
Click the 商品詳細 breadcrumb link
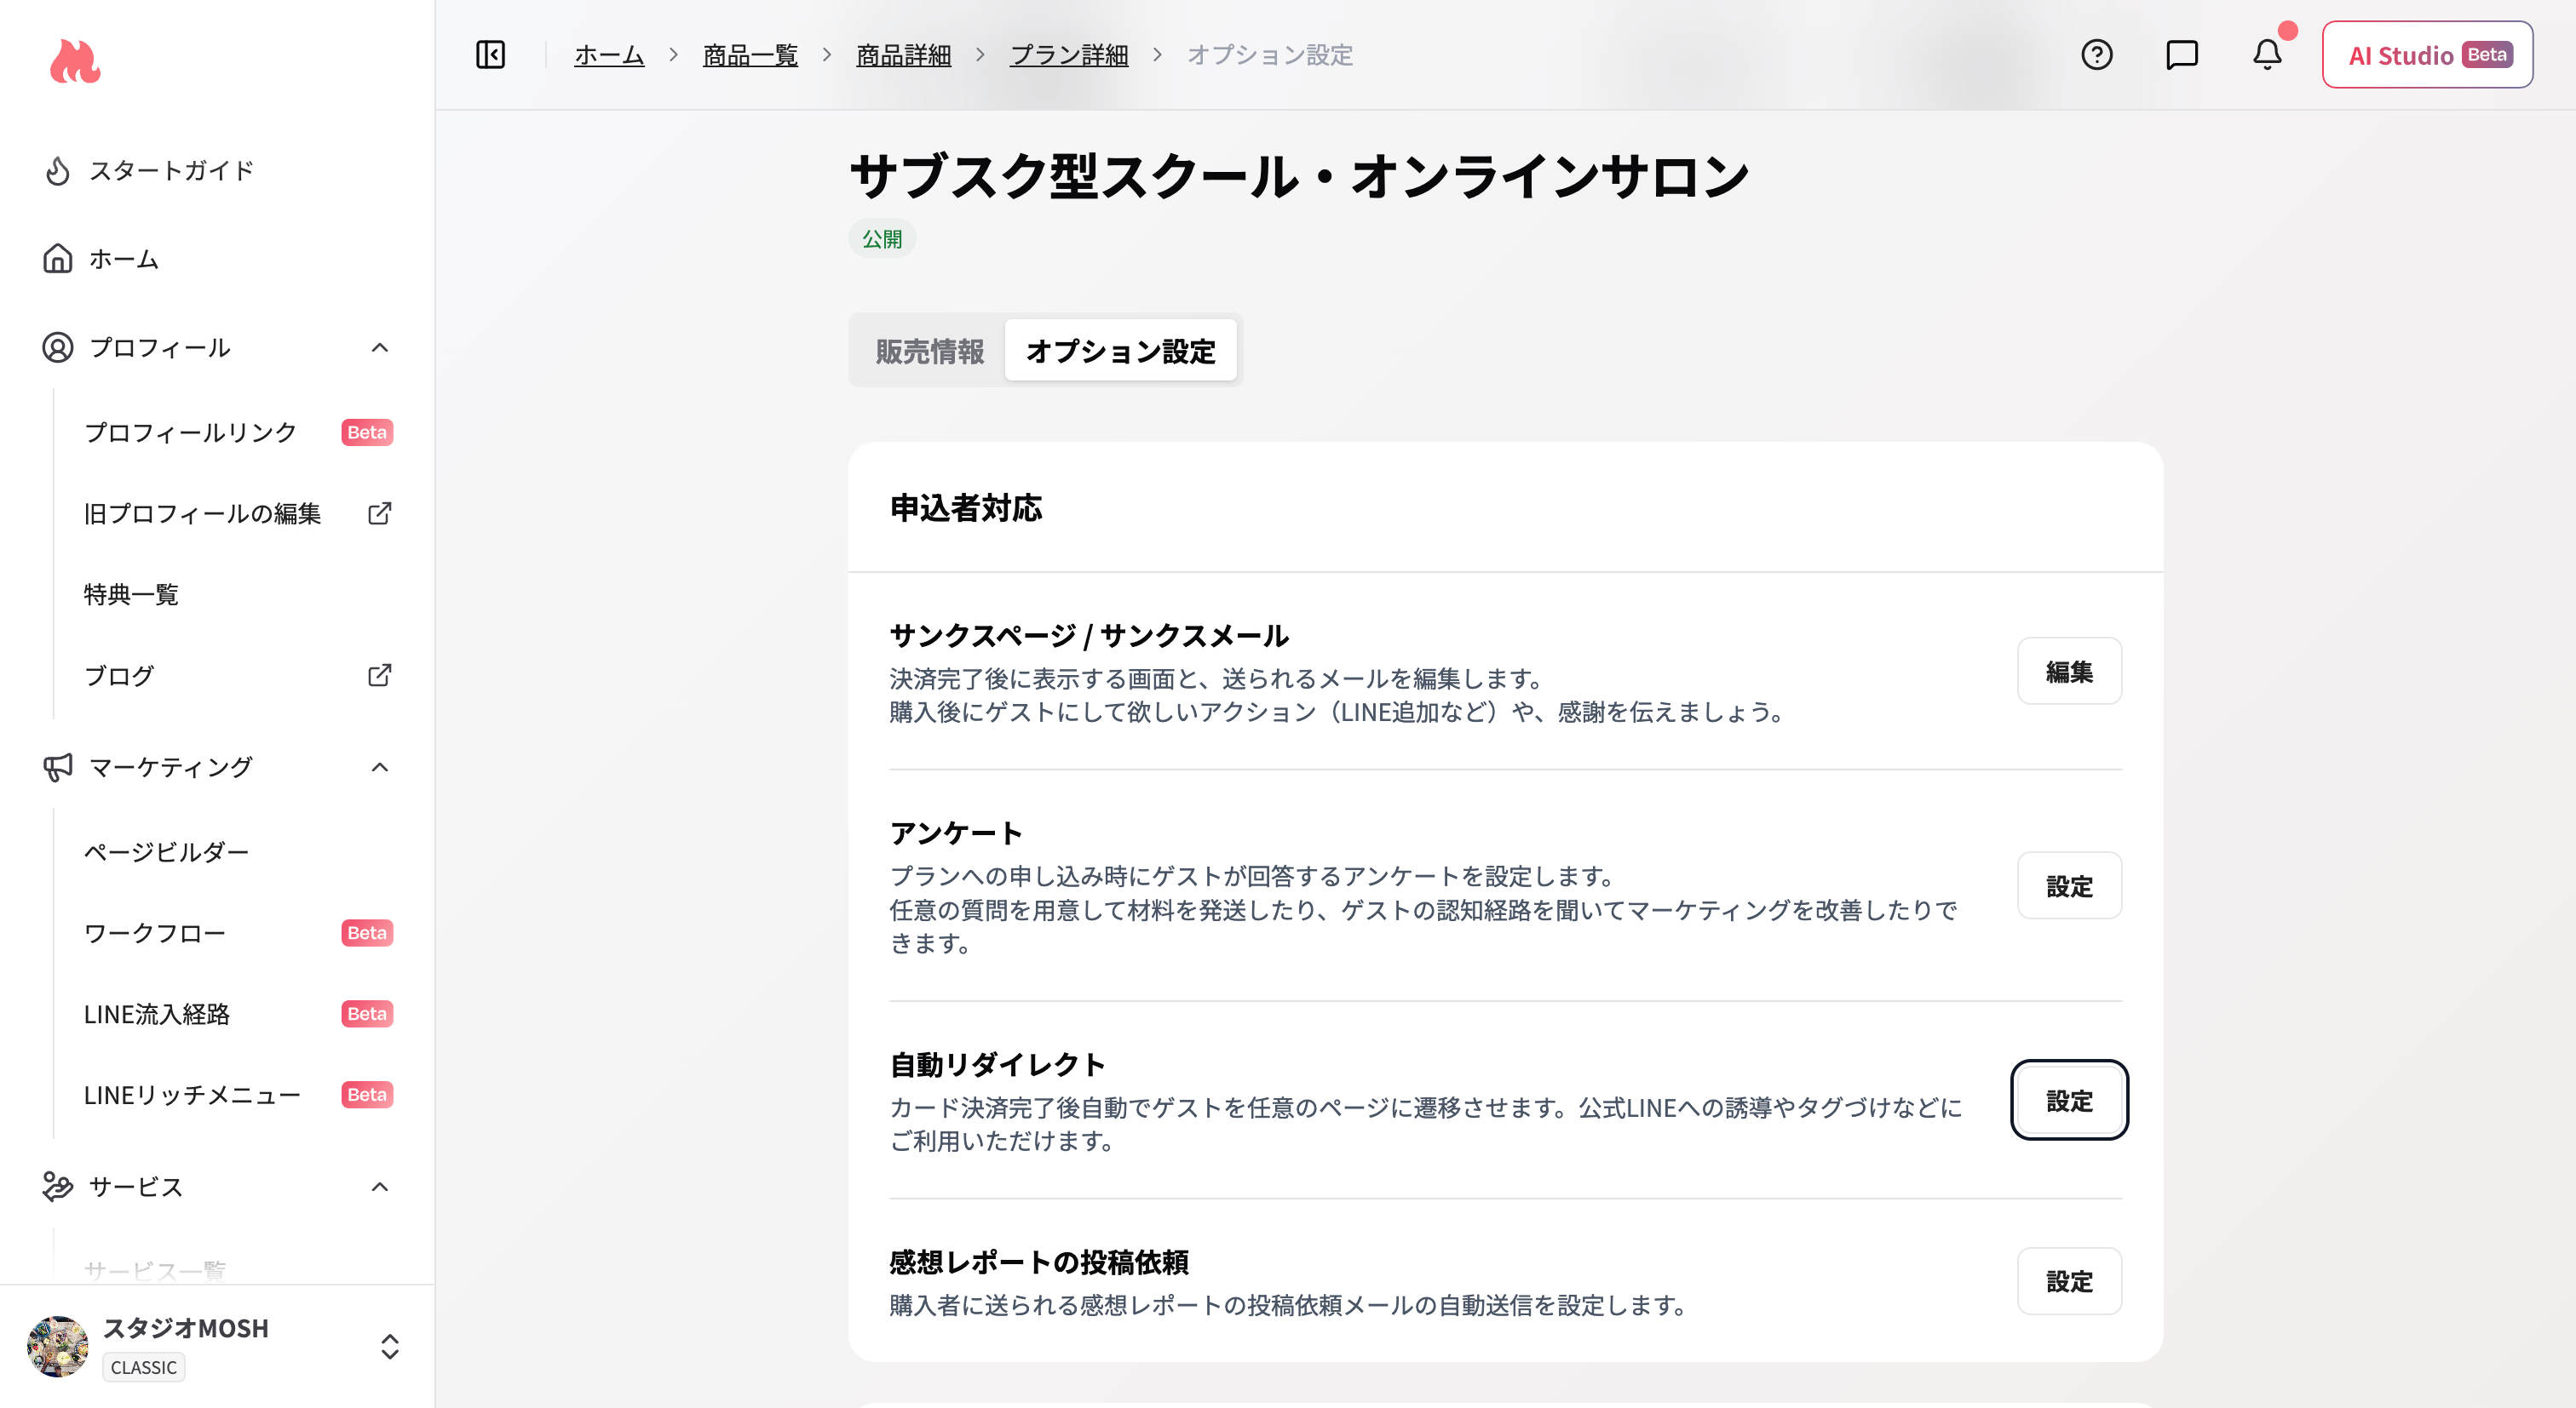pos(903,55)
